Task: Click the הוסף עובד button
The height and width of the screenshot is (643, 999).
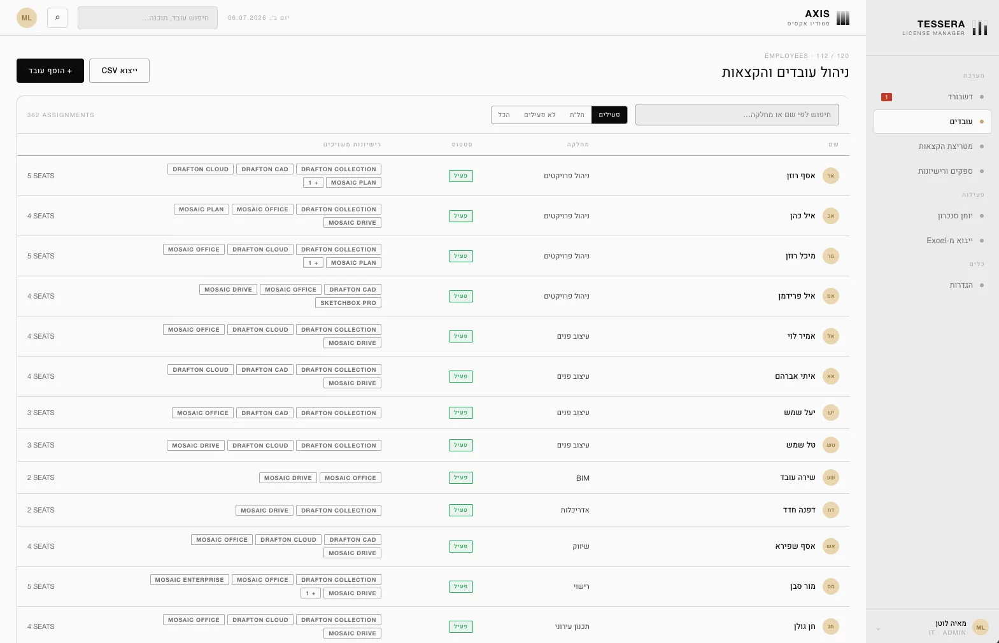Action: point(50,71)
